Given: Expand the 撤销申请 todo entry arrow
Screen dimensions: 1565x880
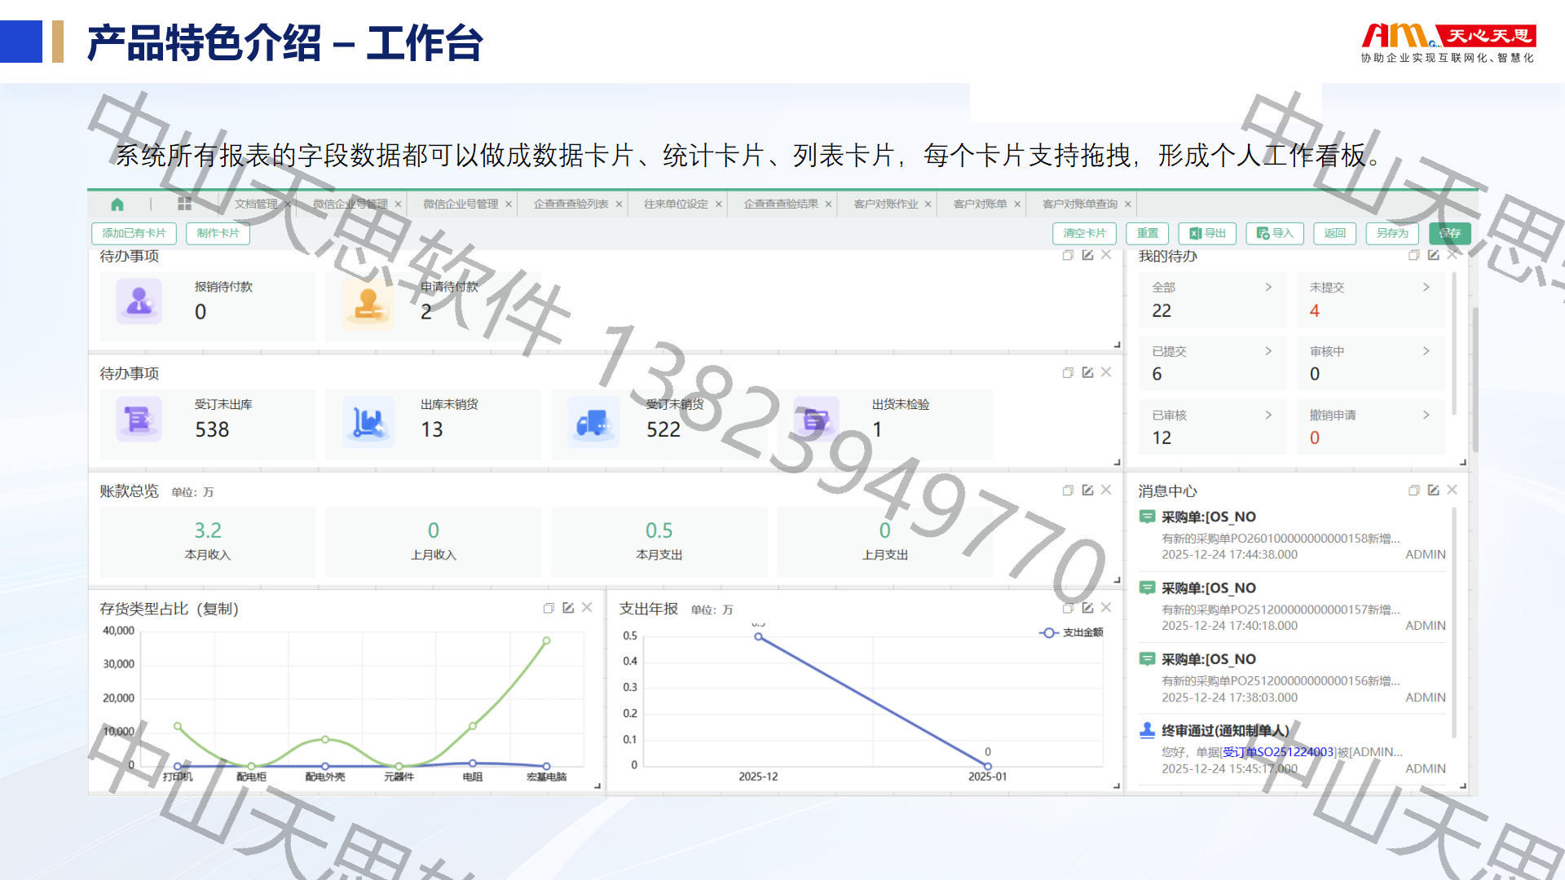Looking at the screenshot, I should tap(1426, 415).
